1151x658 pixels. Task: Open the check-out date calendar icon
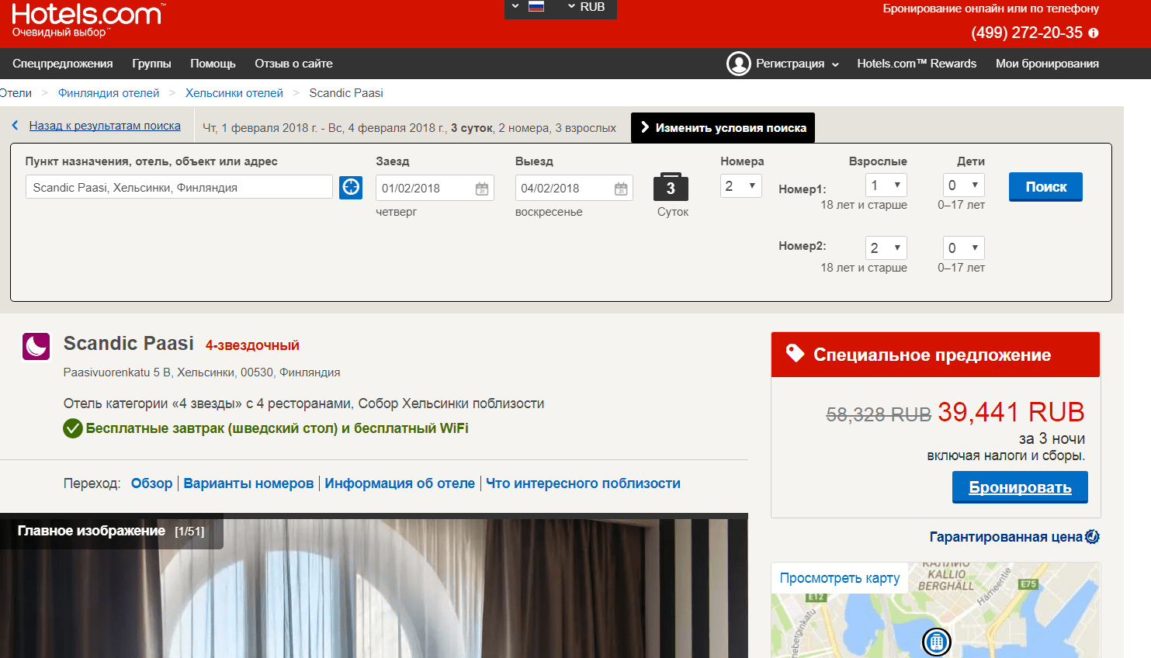621,189
